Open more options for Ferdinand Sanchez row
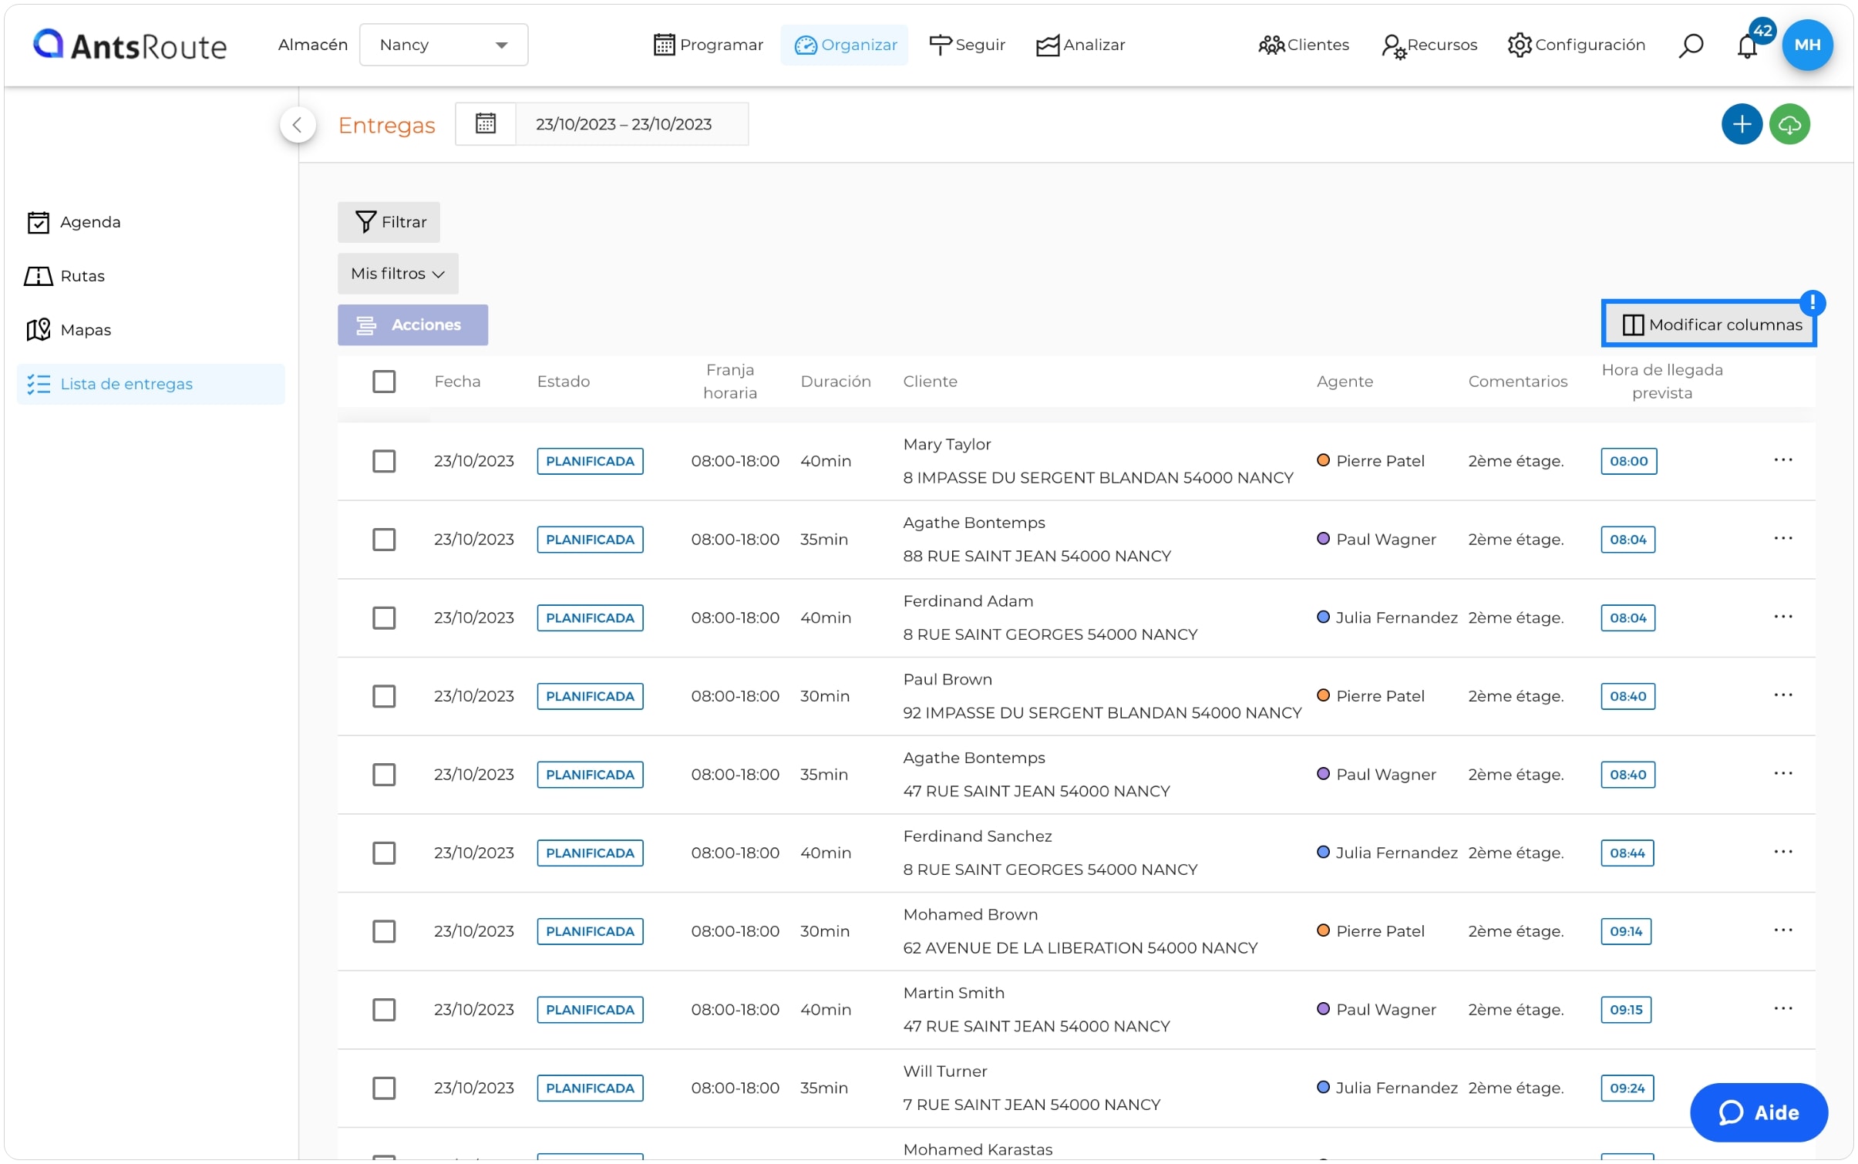This screenshot has width=1858, height=1164. tap(1782, 852)
